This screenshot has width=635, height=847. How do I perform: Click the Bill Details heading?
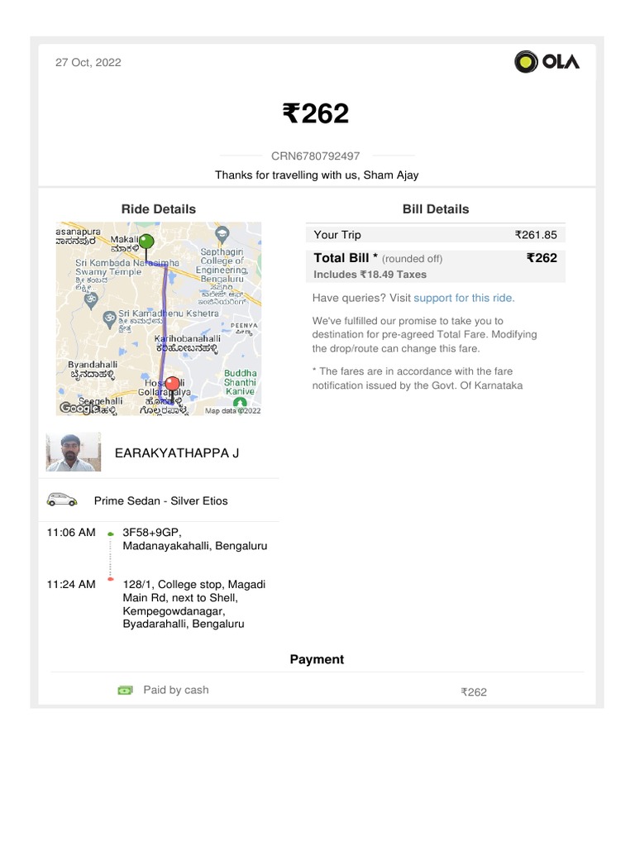pos(435,209)
